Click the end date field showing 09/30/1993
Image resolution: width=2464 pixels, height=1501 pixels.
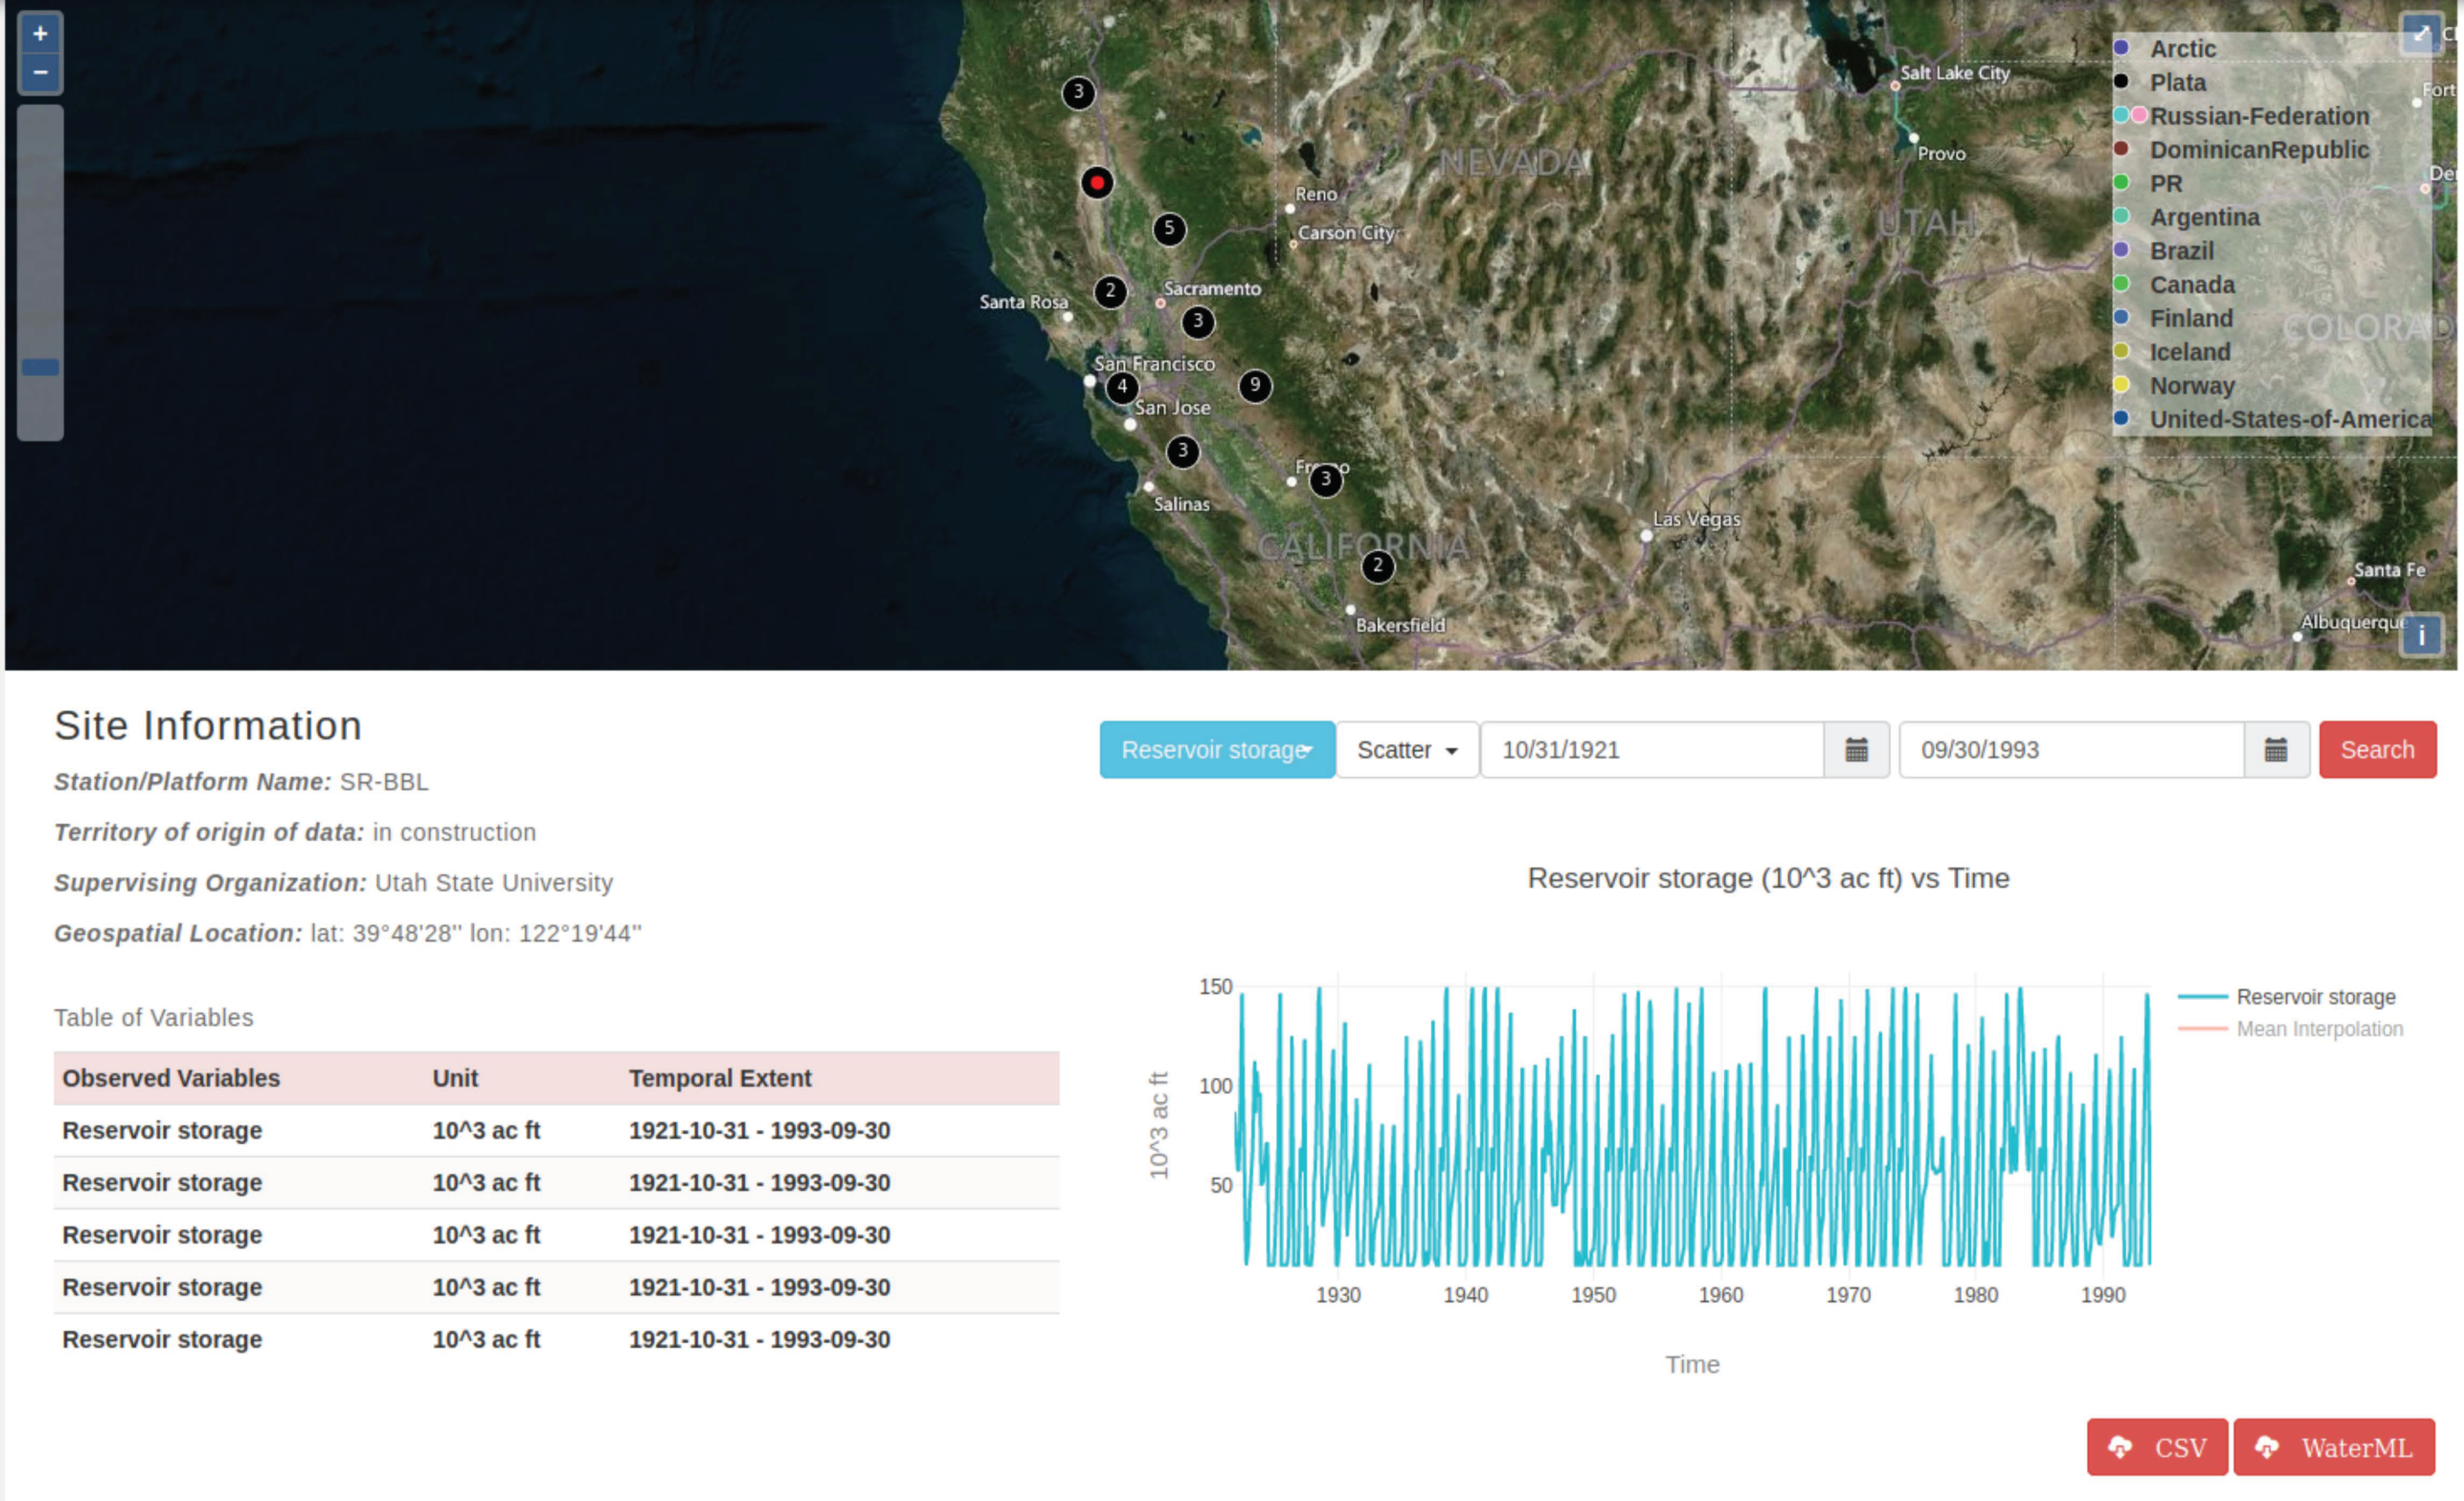pyautogui.click(x=2070, y=750)
